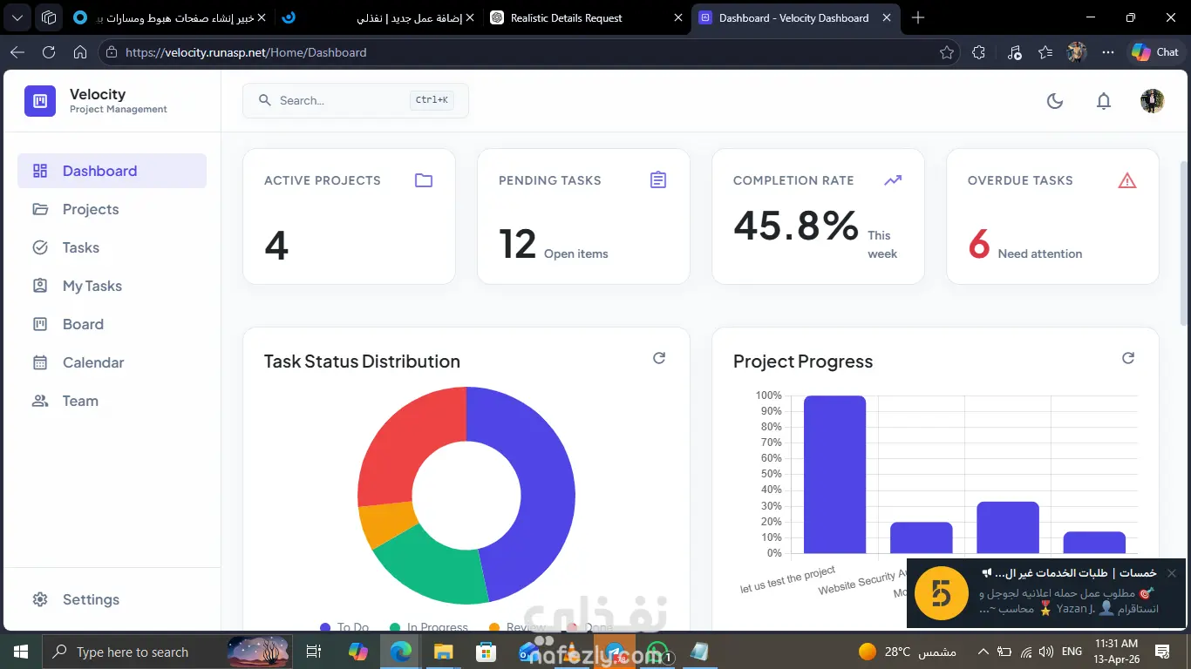Open the user profile avatar menu
This screenshot has width=1191, height=669.
(x=1153, y=101)
